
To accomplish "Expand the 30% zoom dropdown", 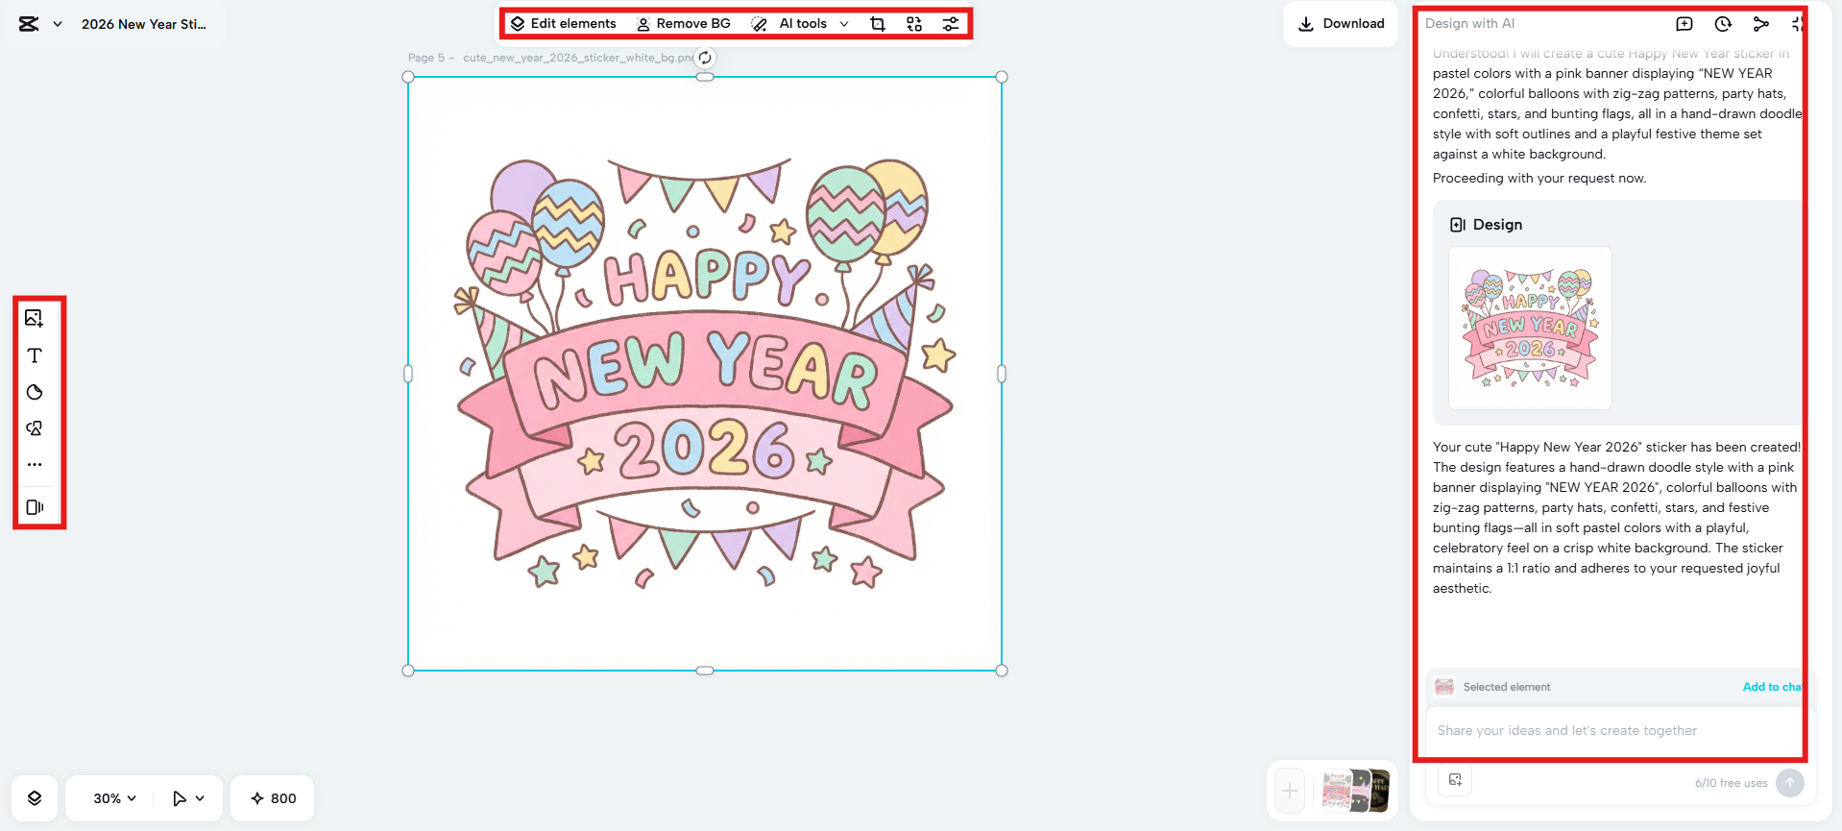I will [x=114, y=798].
